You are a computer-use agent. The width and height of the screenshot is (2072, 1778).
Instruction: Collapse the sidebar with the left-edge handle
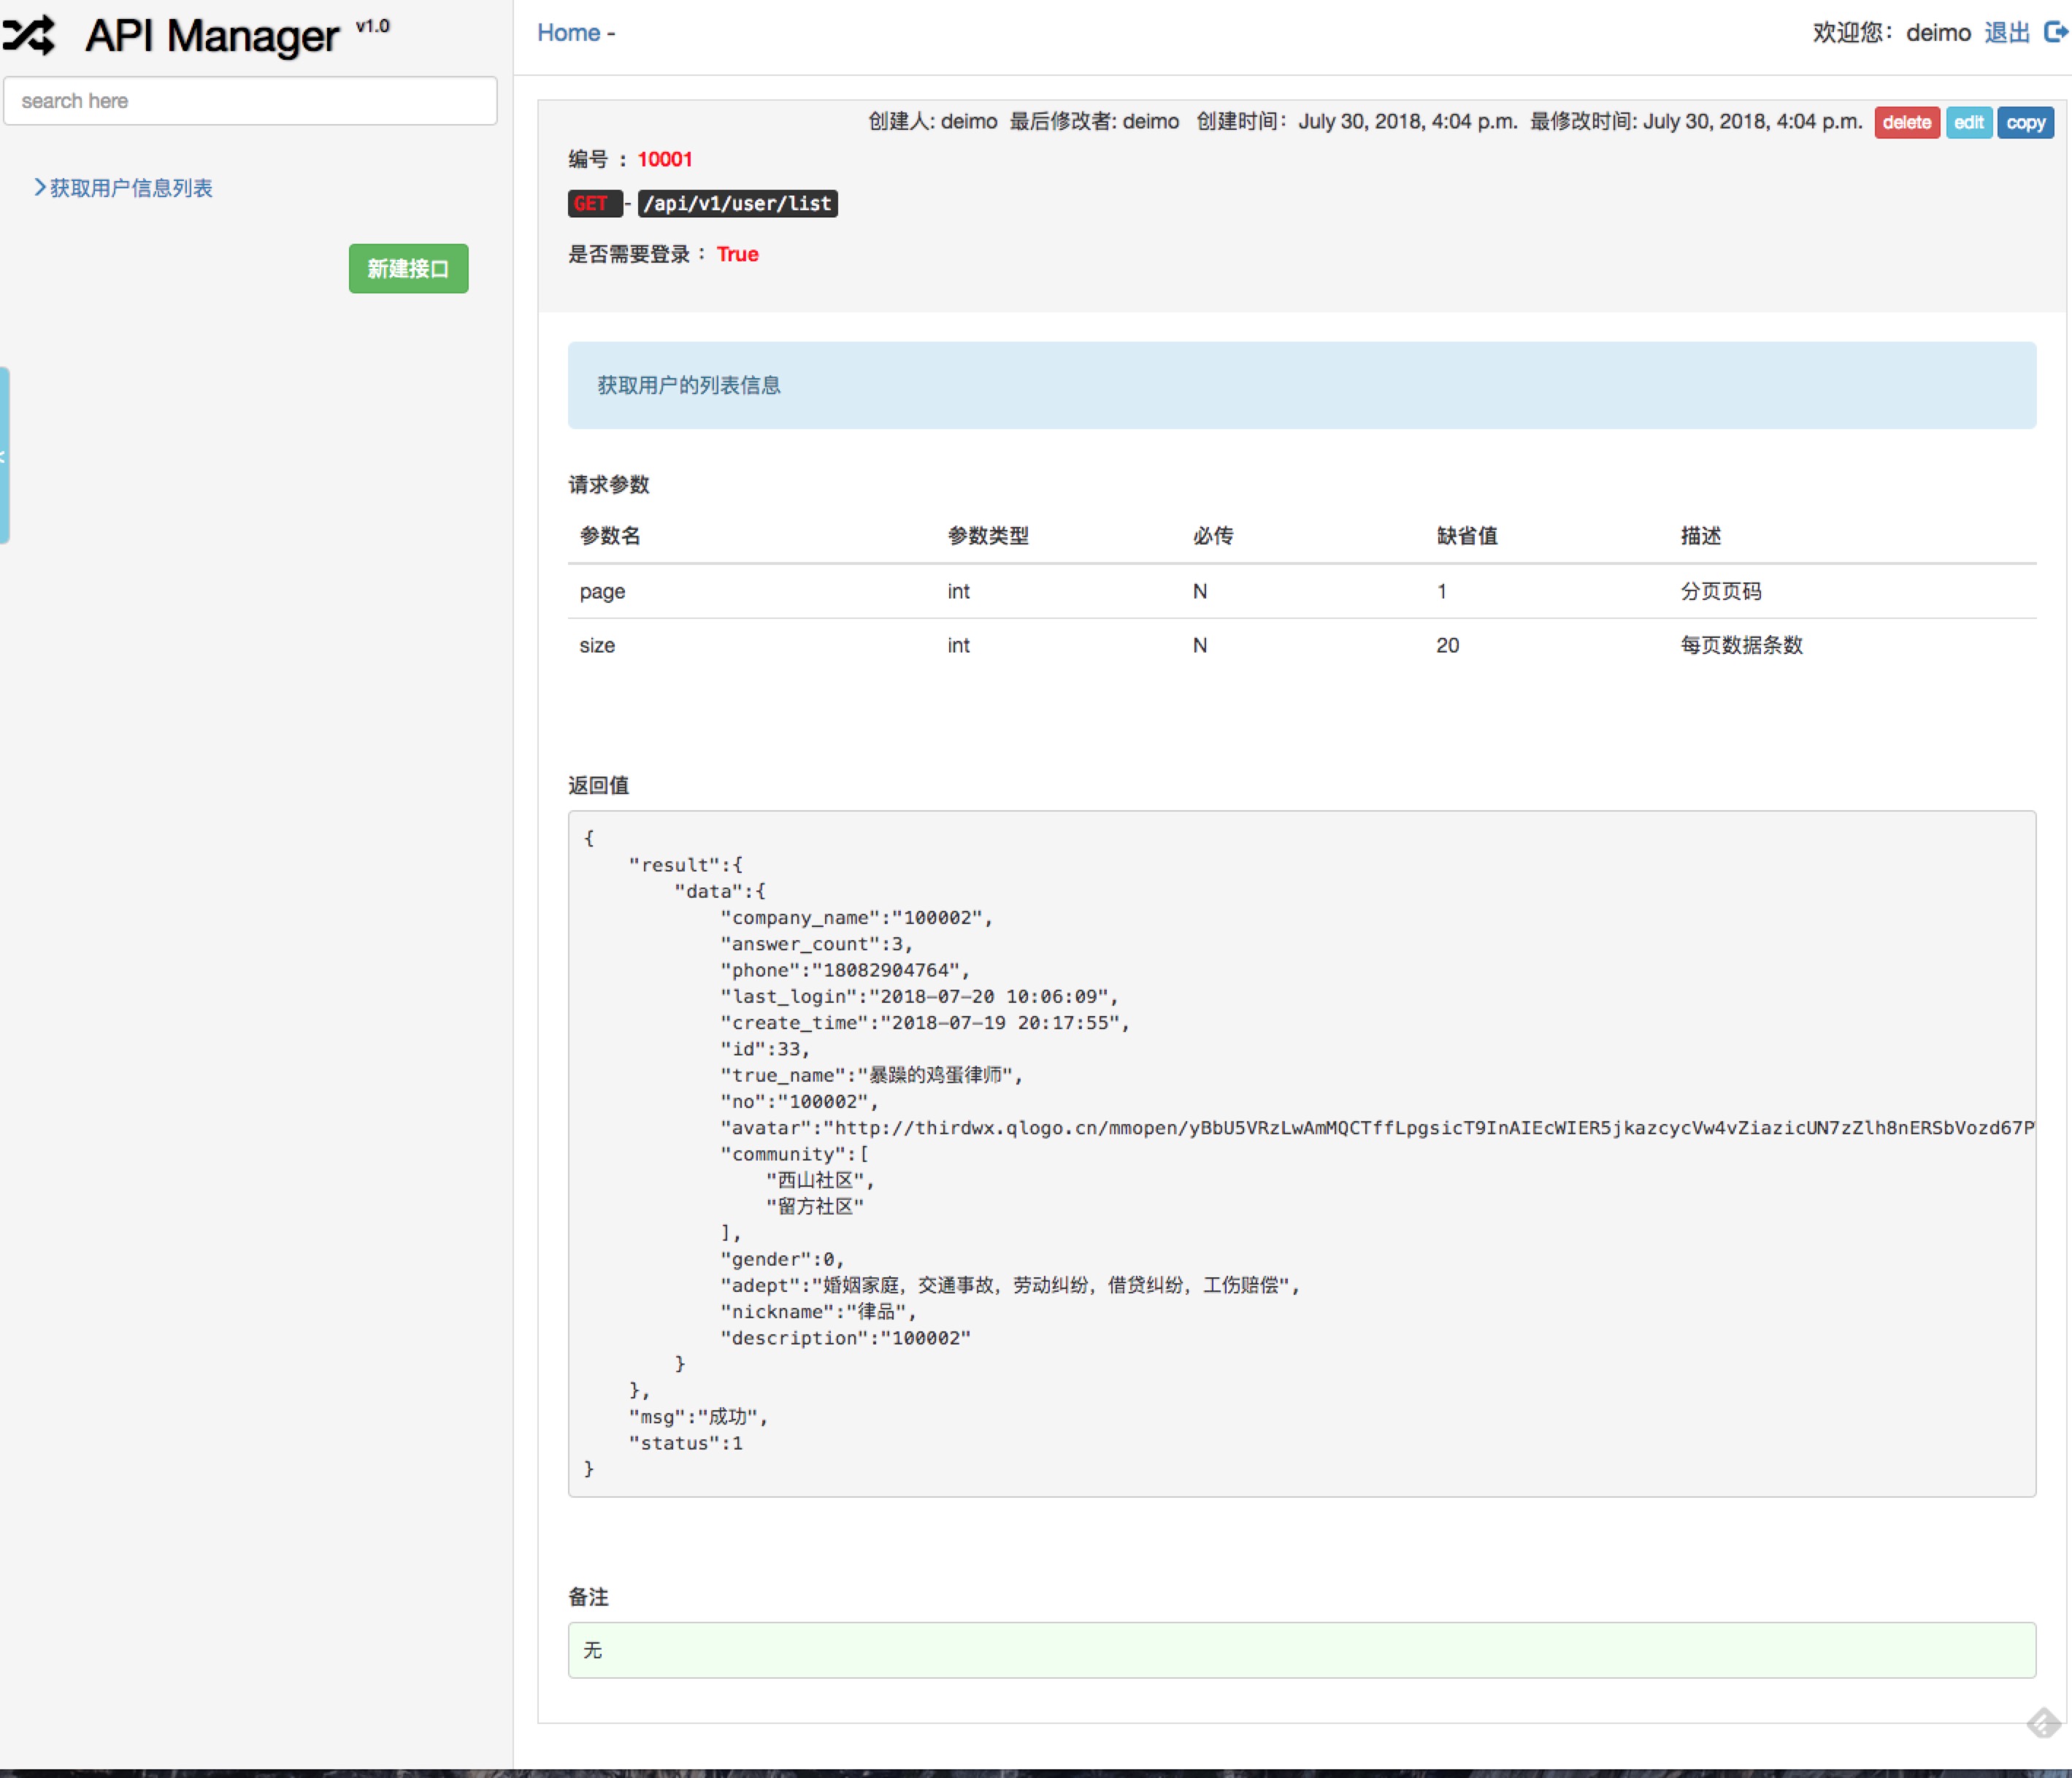[5, 455]
